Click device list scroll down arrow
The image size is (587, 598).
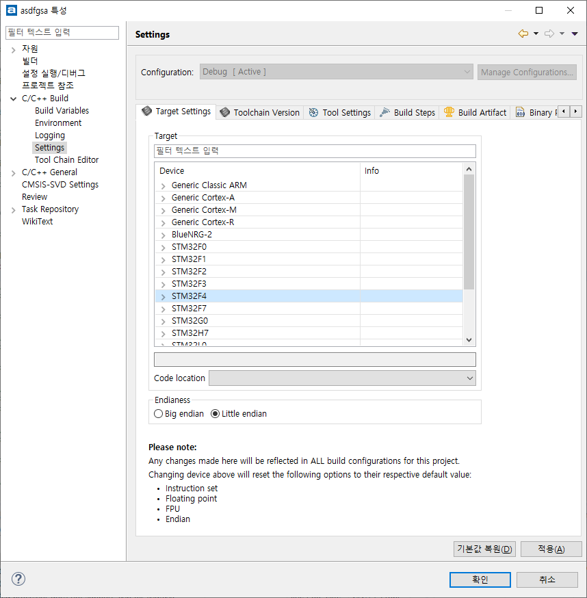[x=469, y=340]
